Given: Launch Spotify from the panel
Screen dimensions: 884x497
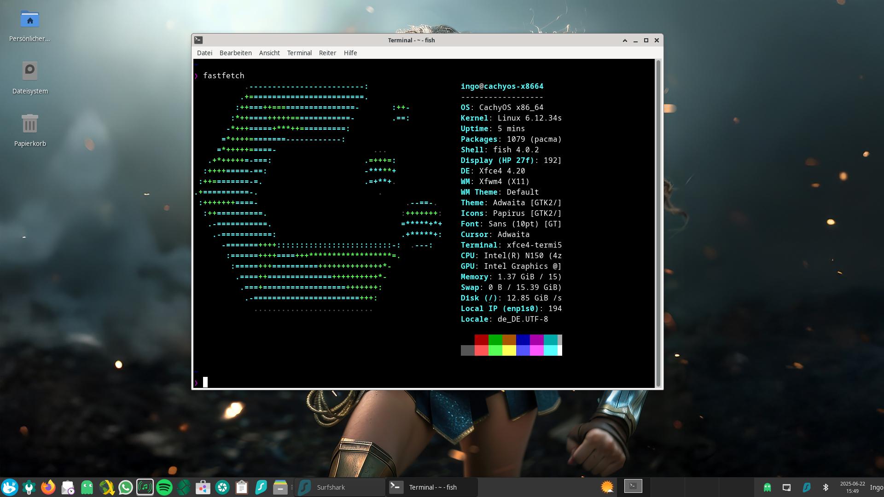Looking at the screenshot, I should pos(164,487).
